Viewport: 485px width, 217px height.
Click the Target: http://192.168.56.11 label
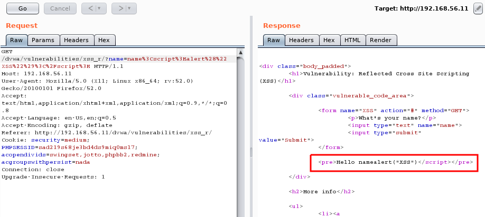point(421,8)
